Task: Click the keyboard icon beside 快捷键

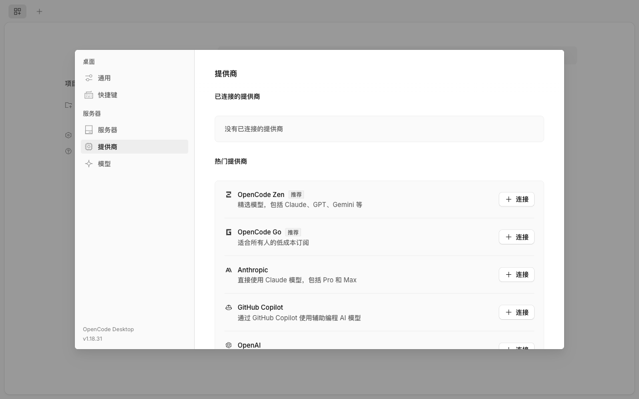Action: (x=89, y=95)
